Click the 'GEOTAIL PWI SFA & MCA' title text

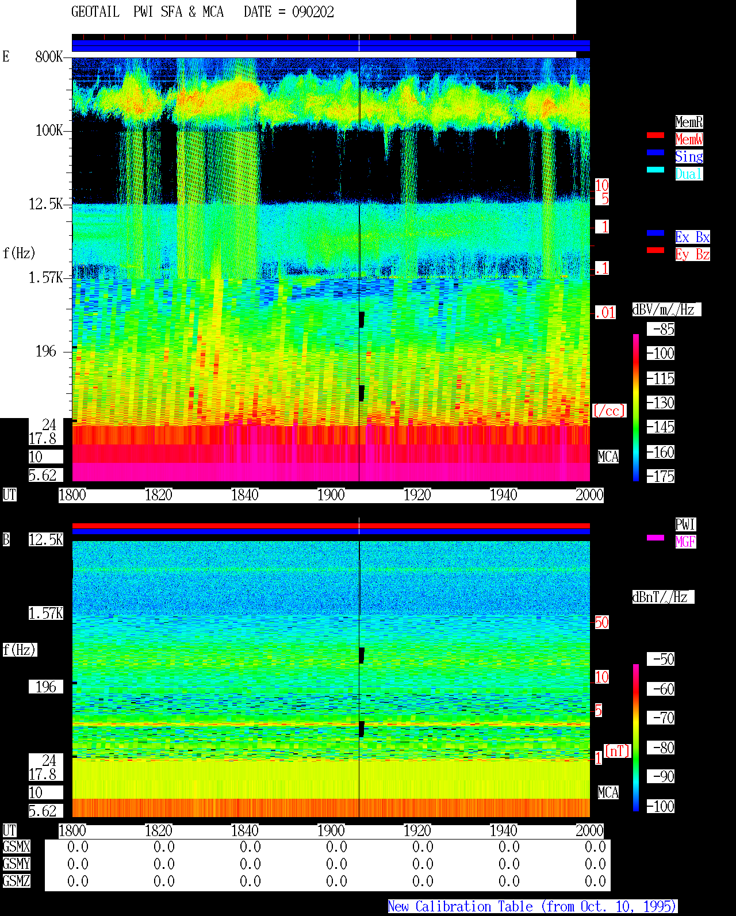point(147,12)
